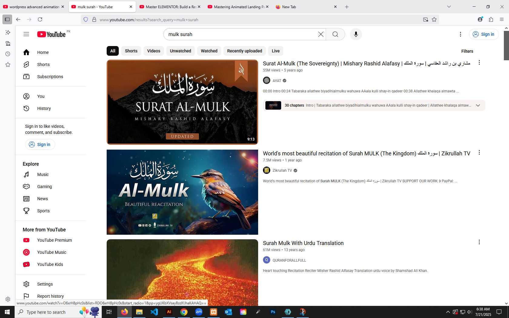Open sidebar history clock icon
This screenshot has height=318, width=509.
pyautogui.click(x=8, y=54)
